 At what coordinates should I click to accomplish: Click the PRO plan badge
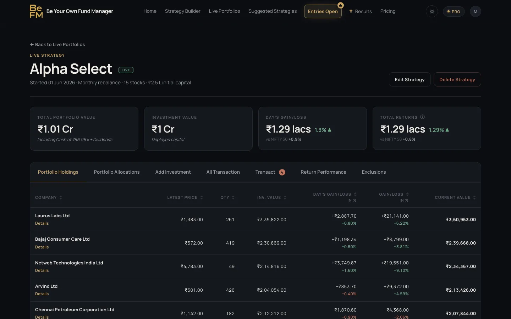point(454,12)
